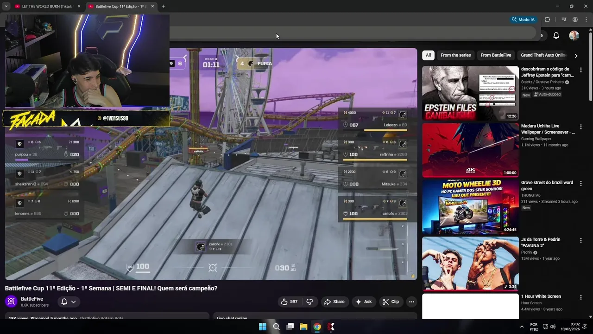This screenshot has width=593, height=334.
Task: Open Chrome media controls icon
Action: (564, 19)
